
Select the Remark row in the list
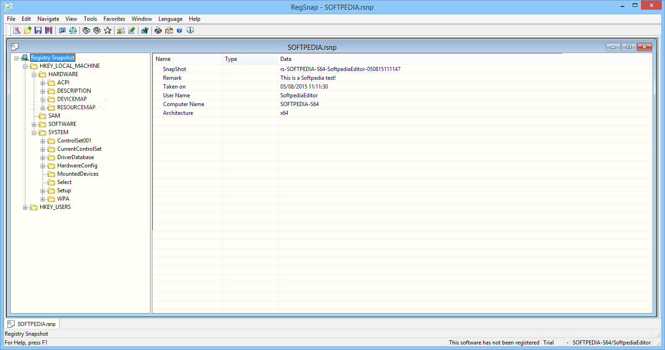pos(402,78)
